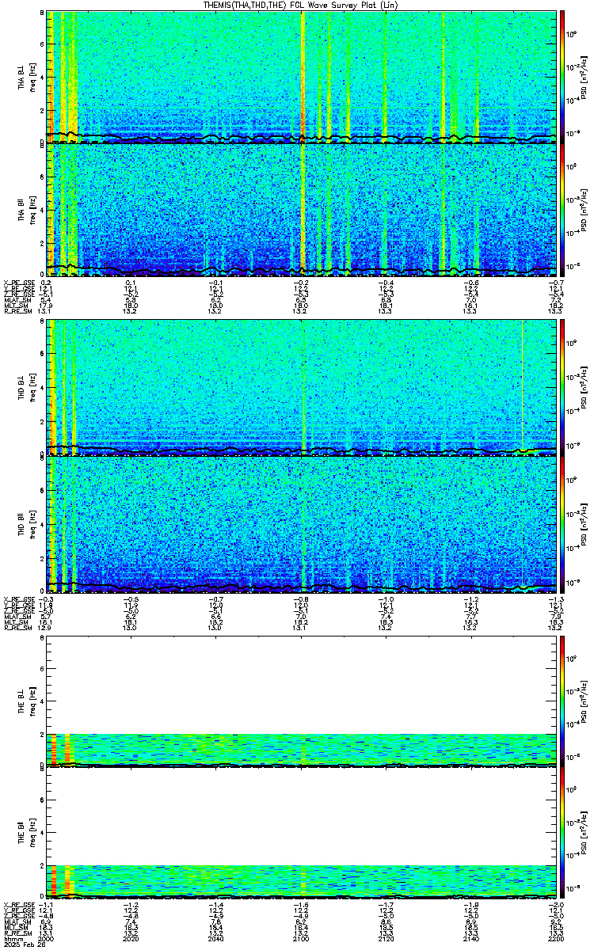The height and width of the screenshot is (950, 594).
Task: Select the THA B∥ spectrogram panel
Action: (x=301, y=211)
